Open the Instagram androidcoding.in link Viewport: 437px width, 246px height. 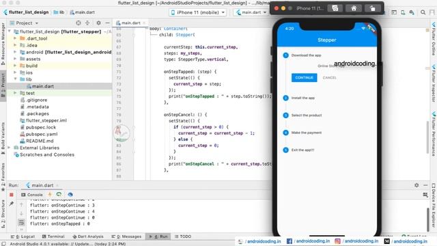point(356,241)
